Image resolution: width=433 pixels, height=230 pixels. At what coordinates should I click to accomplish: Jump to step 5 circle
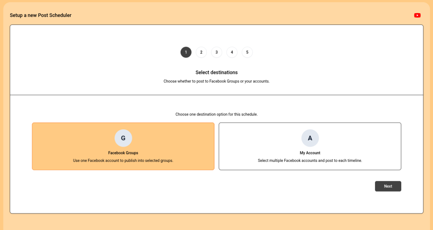[x=247, y=52]
